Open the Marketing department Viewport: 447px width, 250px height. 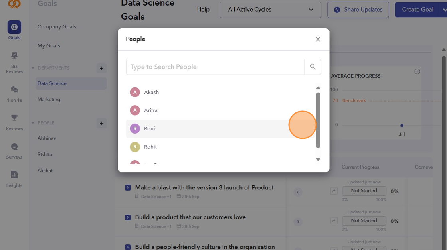(49, 100)
